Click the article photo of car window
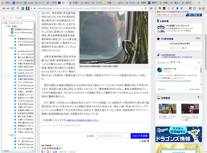This screenshot has height=153, width=207. click(114, 37)
